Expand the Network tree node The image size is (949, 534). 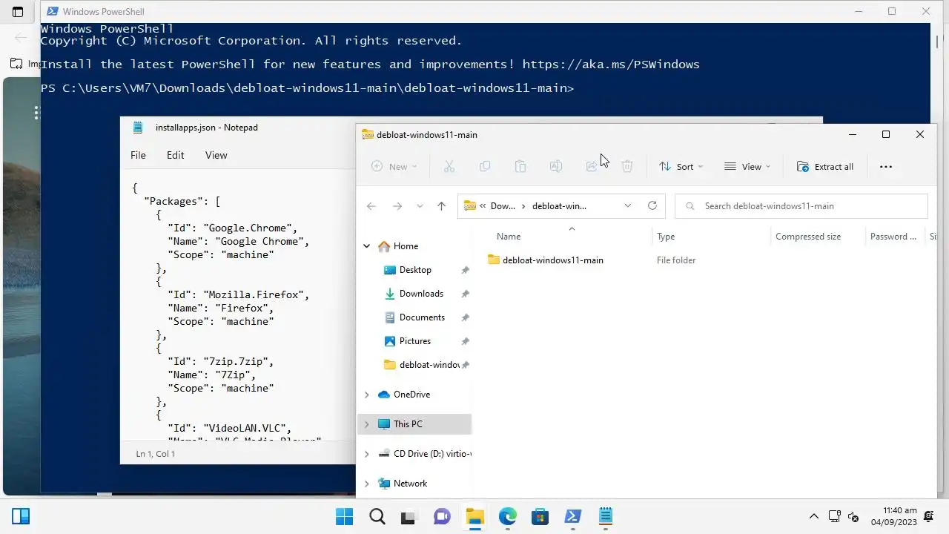[366, 484]
